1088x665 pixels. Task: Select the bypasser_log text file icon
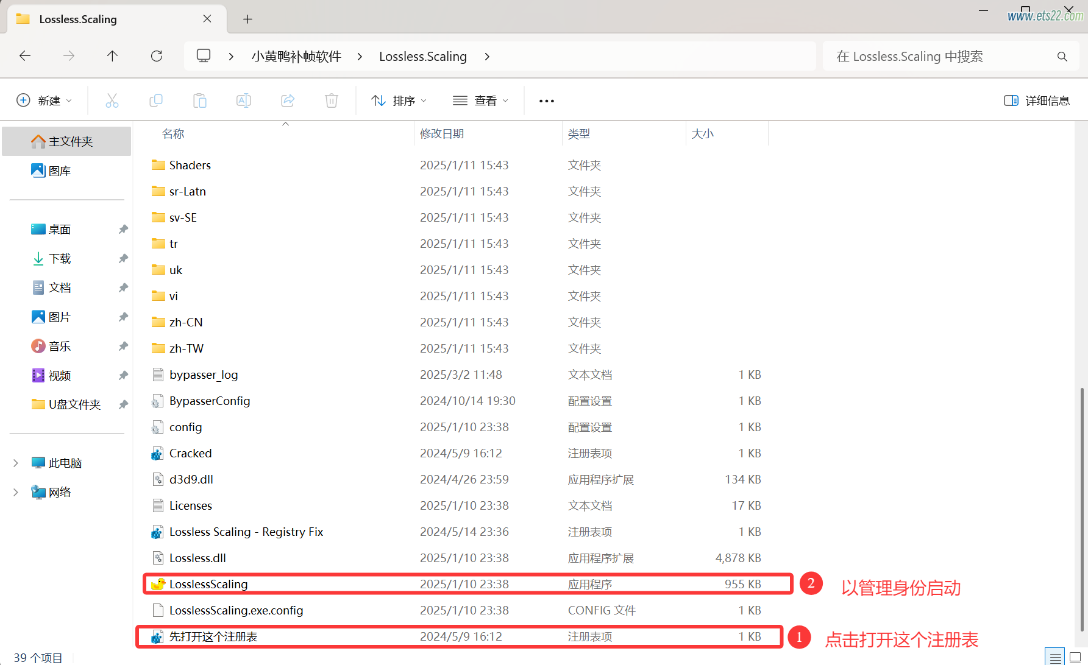tap(158, 375)
